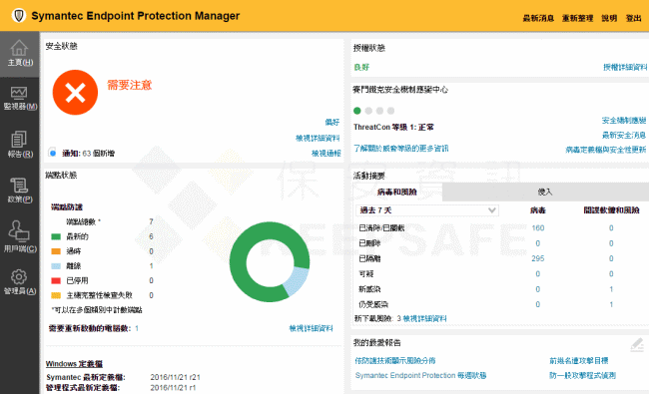The height and width of the screenshot is (394, 649).
Task: Click the Windows 定義檔 heading
Action: point(74,364)
